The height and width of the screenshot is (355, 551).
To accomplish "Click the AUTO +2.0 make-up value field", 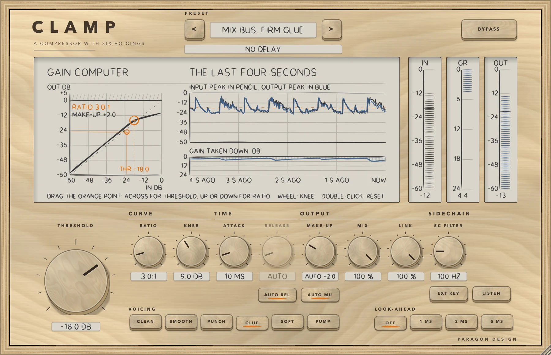I will tap(320, 276).
